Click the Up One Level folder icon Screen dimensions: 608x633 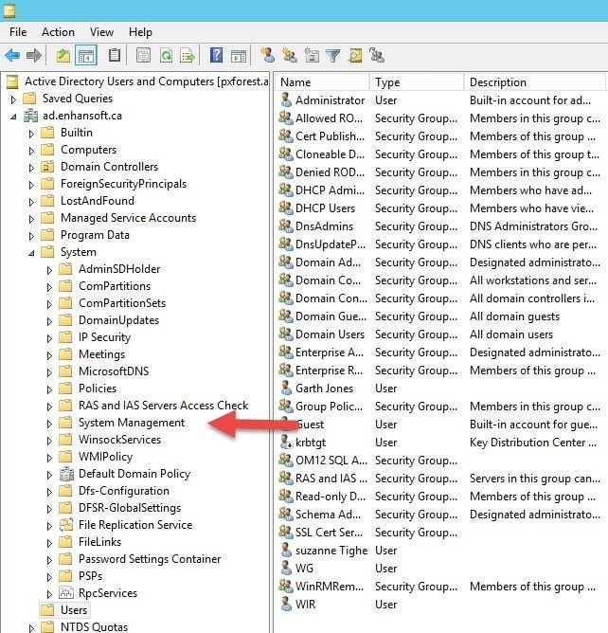[63, 56]
